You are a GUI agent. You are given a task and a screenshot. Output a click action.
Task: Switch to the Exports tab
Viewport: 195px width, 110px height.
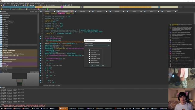pos(169,12)
